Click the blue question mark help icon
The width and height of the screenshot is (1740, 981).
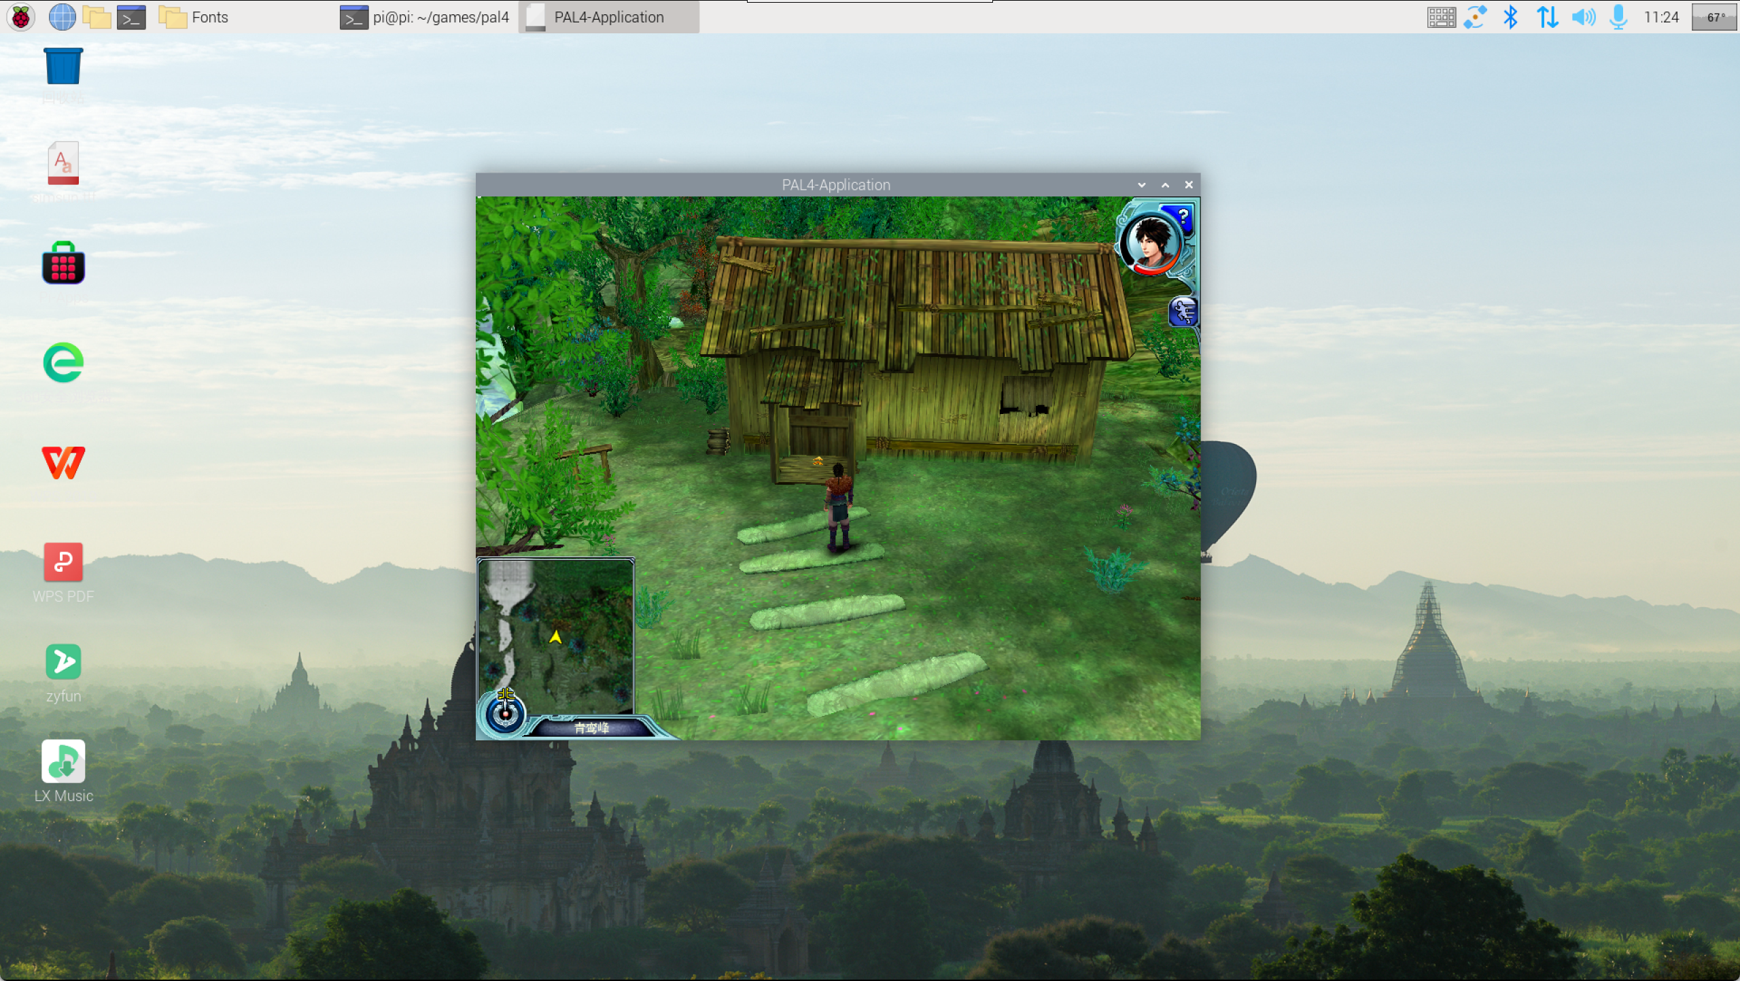click(x=1183, y=218)
